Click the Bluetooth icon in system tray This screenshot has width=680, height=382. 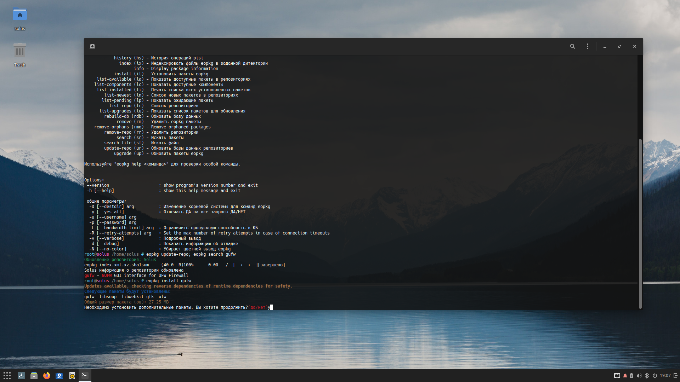click(646, 376)
